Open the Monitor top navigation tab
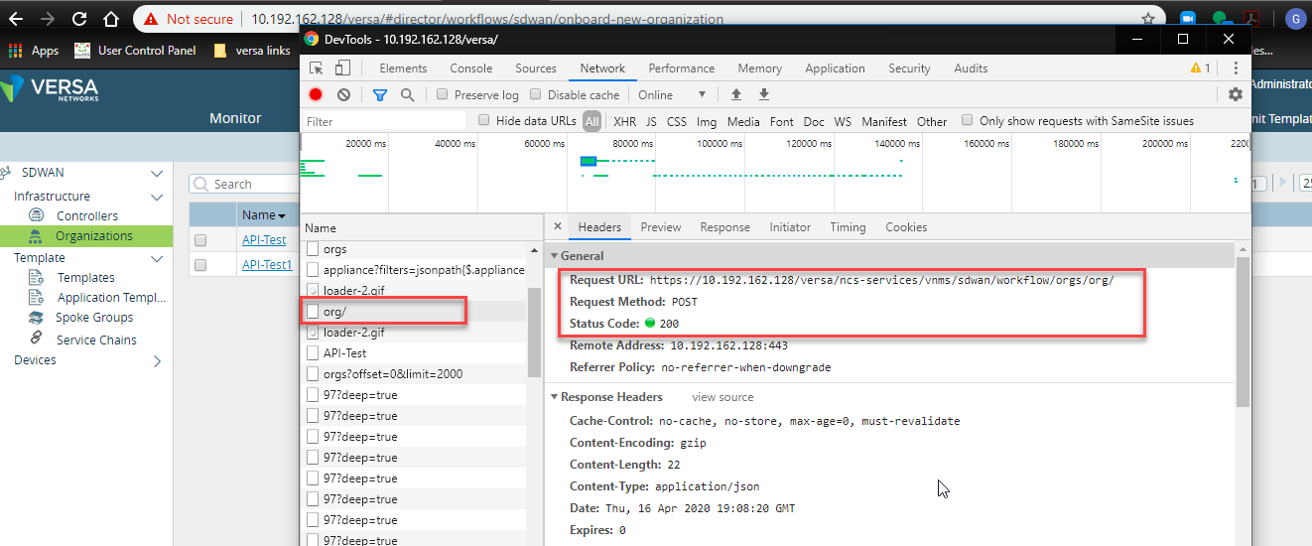 [235, 118]
